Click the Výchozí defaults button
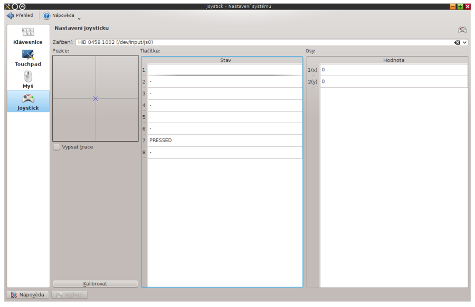 (69, 294)
